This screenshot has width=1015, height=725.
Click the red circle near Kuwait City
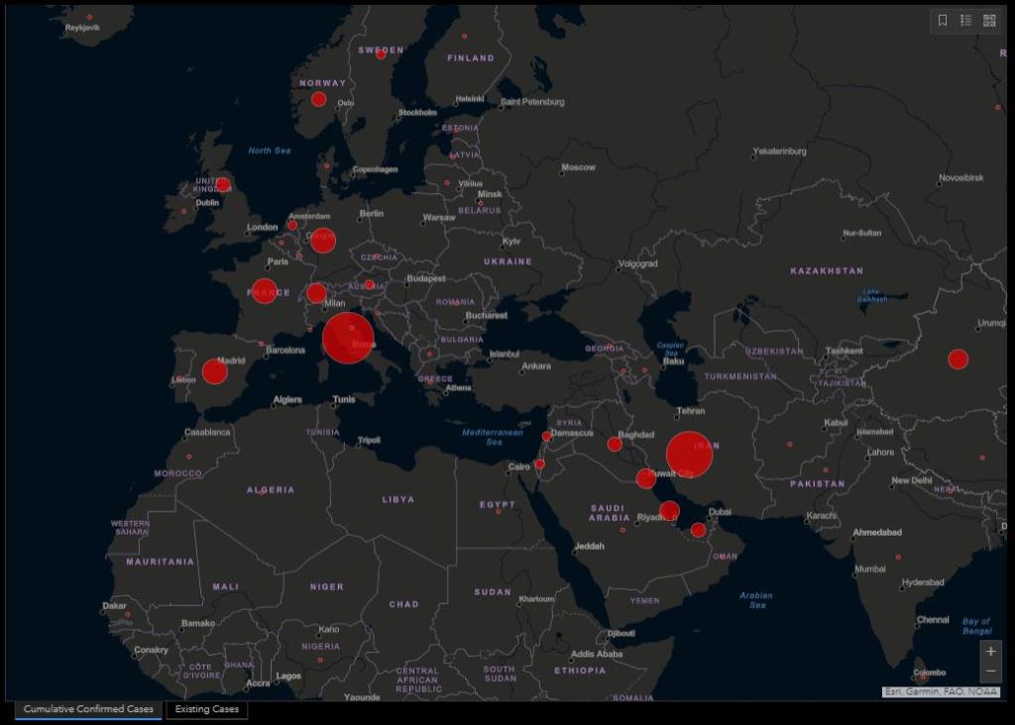(646, 478)
